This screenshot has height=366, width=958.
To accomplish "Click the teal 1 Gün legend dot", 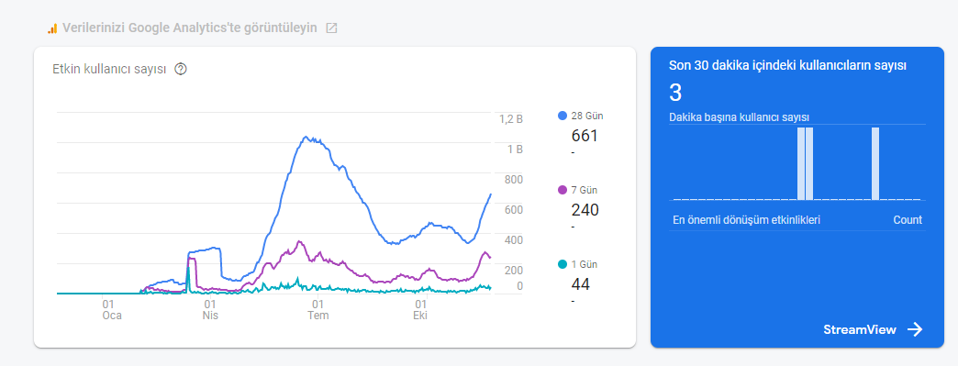I will point(563,264).
